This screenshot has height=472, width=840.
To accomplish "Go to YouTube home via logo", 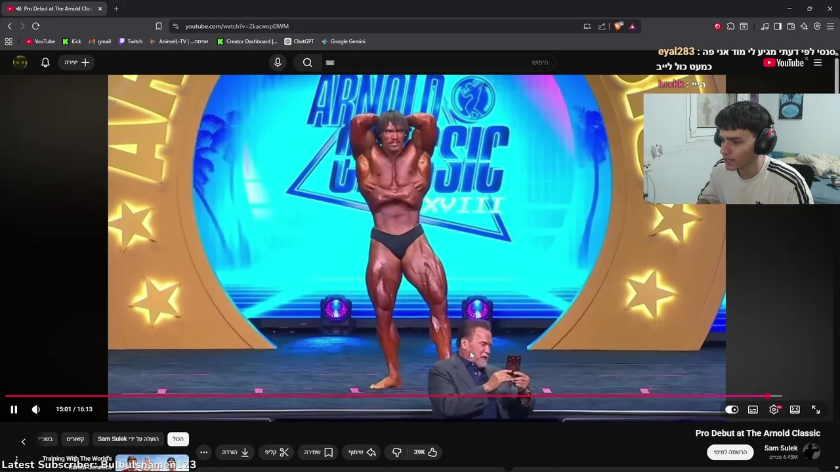I will [x=784, y=63].
